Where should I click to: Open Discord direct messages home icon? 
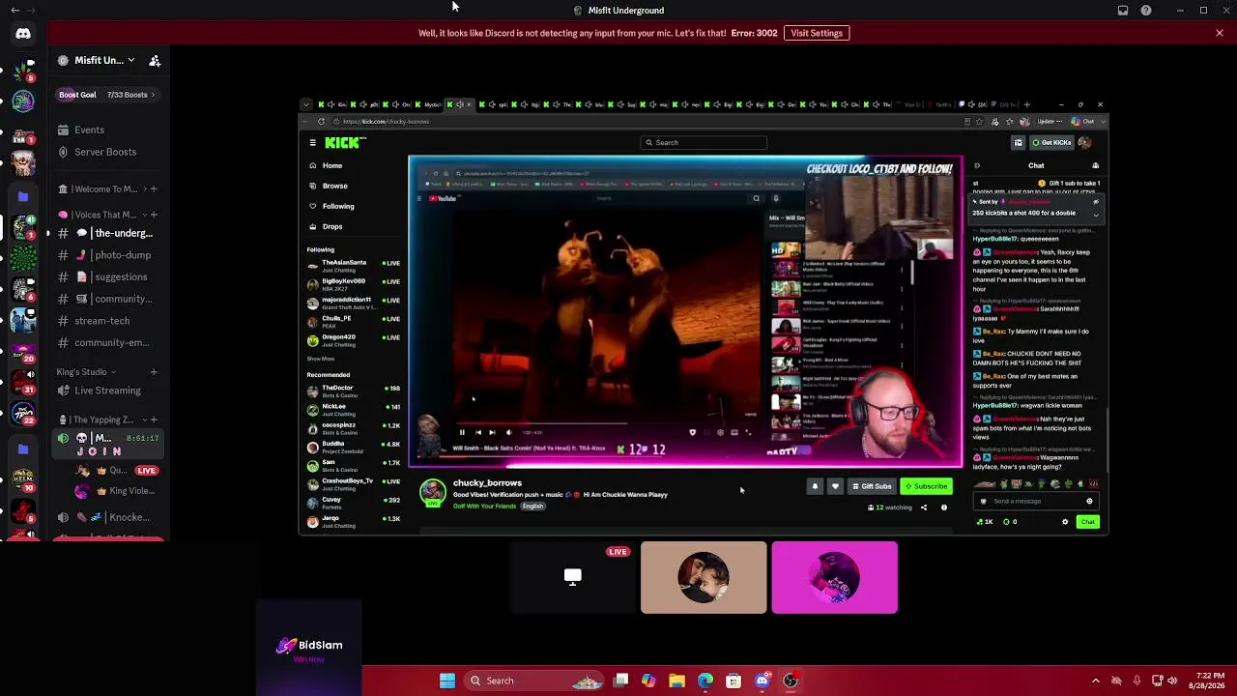(23, 33)
